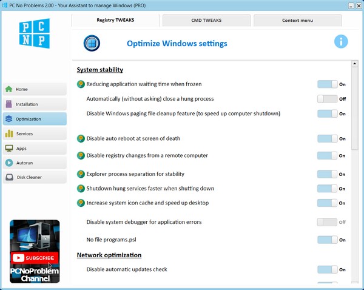364x290 pixels.
Task: Toggle Disable registry changes from a remote computer
Action: 328,155
